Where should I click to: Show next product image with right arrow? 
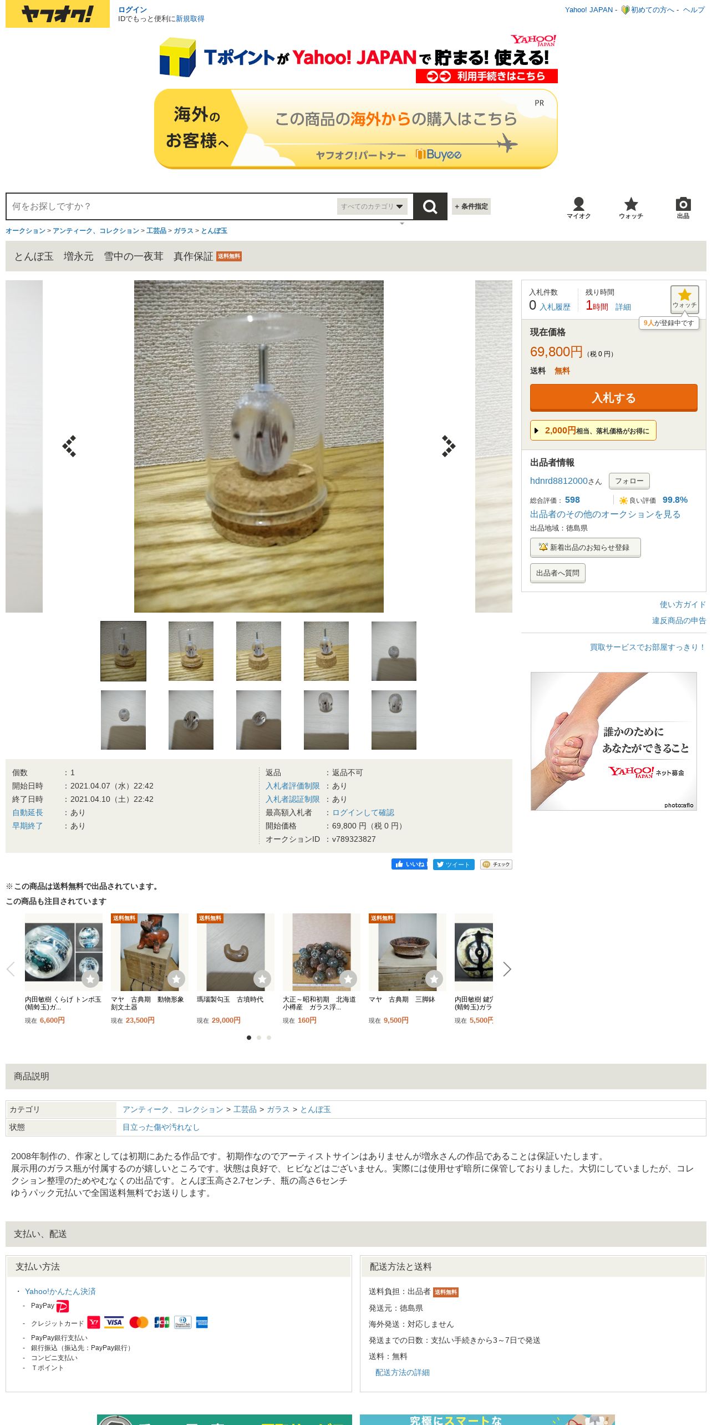pyautogui.click(x=448, y=446)
